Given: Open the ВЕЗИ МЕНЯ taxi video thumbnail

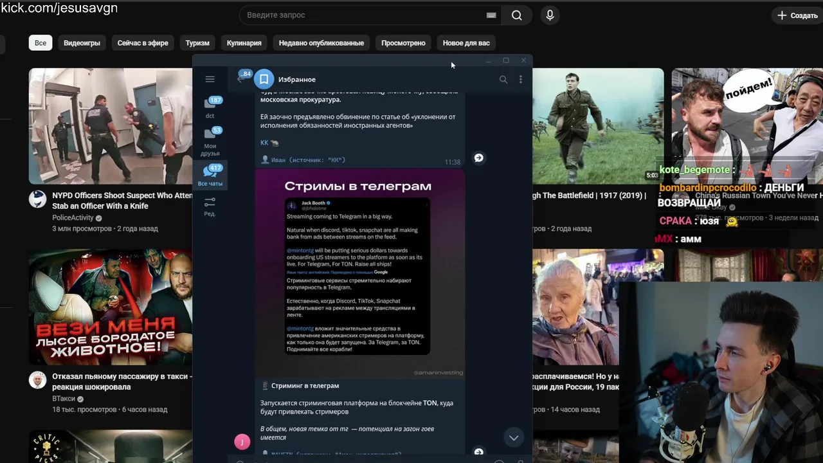Looking at the screenshot, I should tap(111, 307).
